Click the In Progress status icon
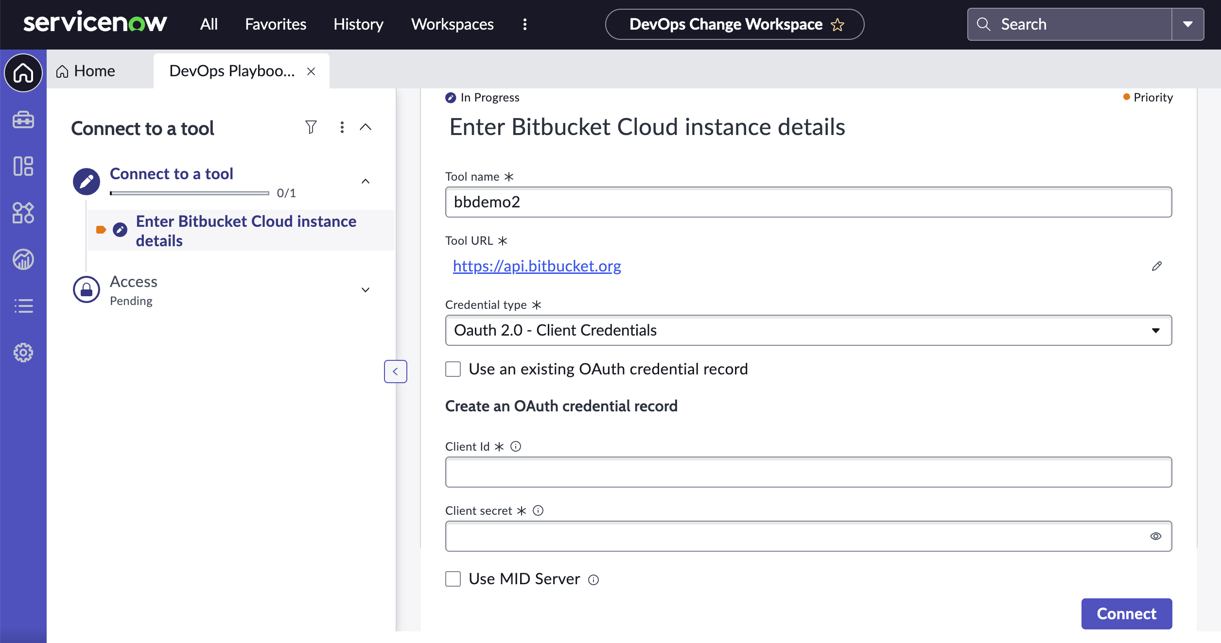 click(451, 98)
